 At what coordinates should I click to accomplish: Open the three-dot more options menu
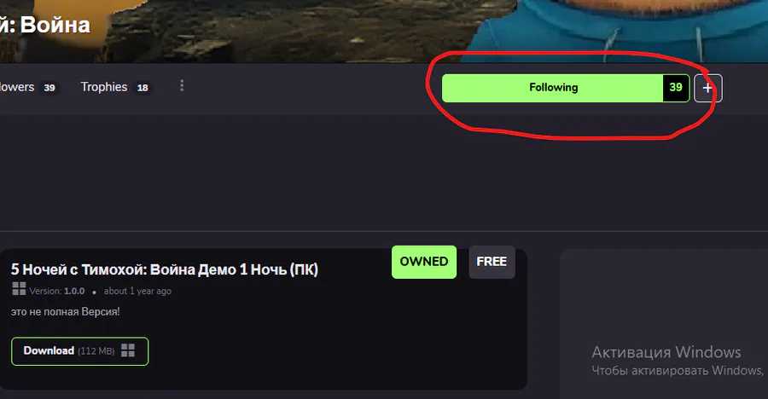point(182,85)
